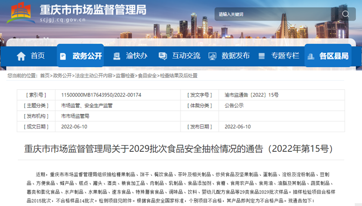Go to 首页 in the breadcrumb
362x206 pixels.
[45, 76]
